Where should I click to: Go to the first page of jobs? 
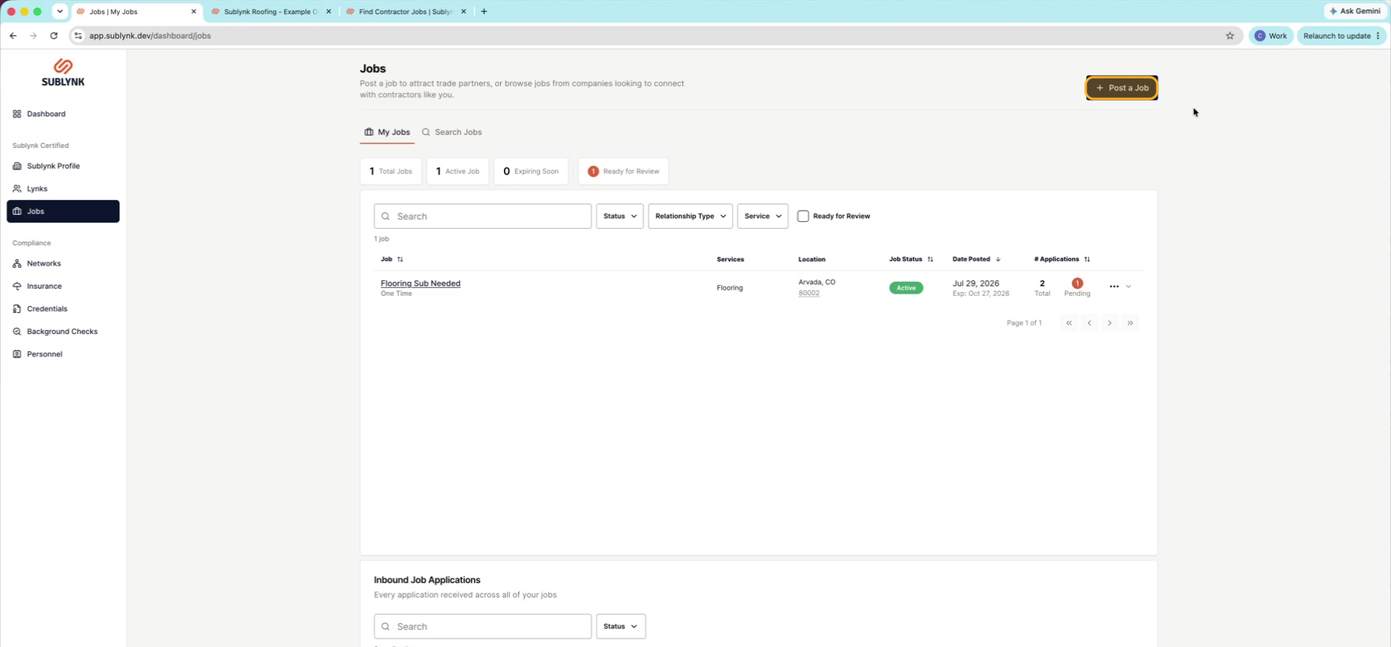(1069, 323)
